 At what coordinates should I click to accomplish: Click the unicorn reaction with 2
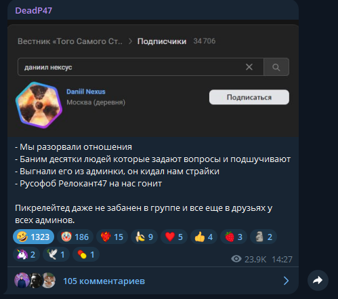coord(26,254)
